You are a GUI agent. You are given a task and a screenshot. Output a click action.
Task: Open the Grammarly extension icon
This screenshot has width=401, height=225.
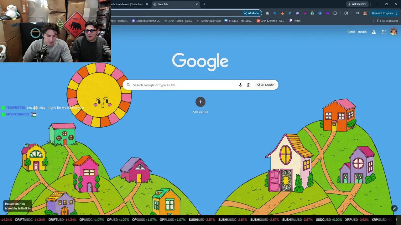coord(312,13)
